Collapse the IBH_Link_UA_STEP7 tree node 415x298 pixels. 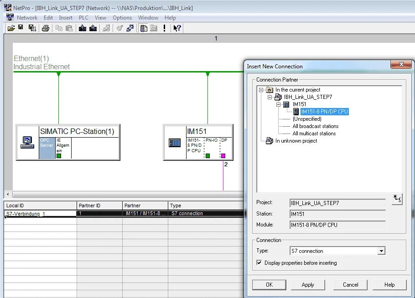(x=270, y=97)
